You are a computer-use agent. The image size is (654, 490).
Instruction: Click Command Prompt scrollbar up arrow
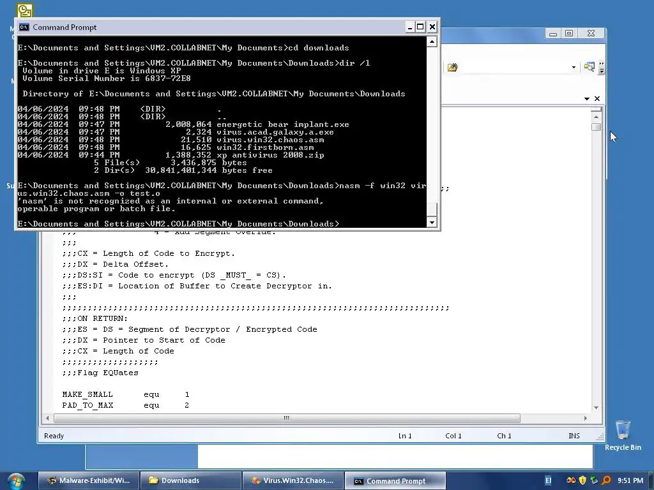point(432,41)
